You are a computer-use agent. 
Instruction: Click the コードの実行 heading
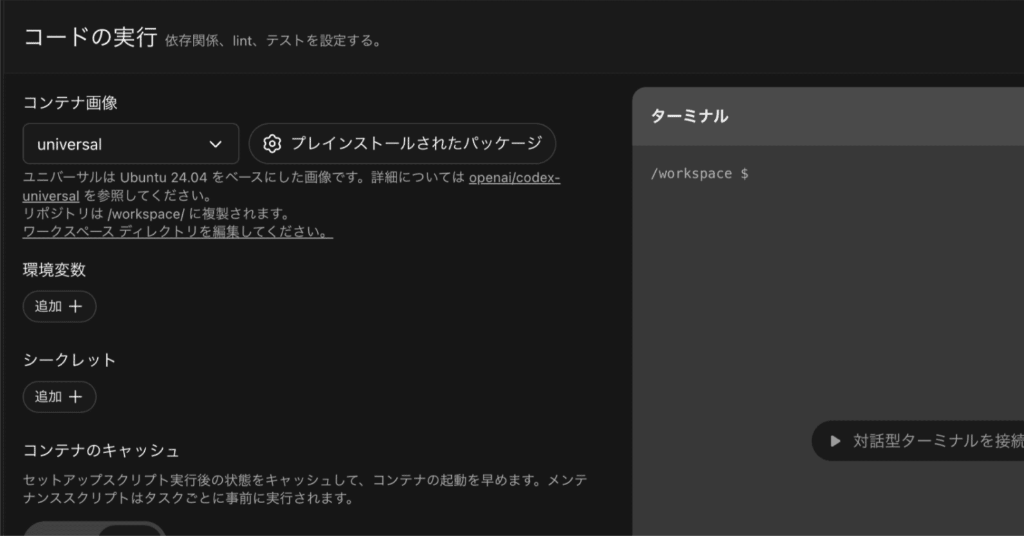pos(90,37)
